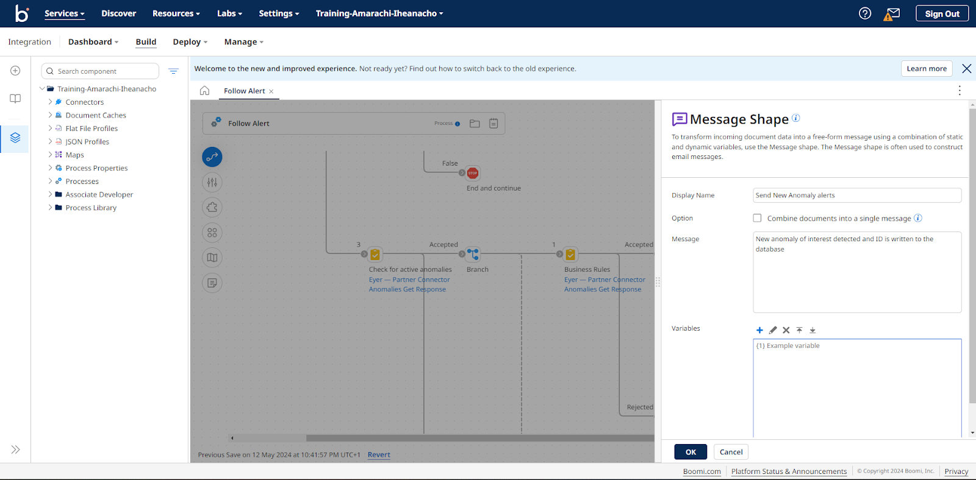Click the filter icon next to search
Image resolution: width=976 pixels, height=480 pixels.
click(x=173, y=71)
